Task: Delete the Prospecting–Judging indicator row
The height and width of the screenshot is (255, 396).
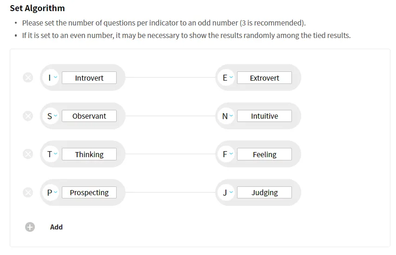Action: pos(28,192)
